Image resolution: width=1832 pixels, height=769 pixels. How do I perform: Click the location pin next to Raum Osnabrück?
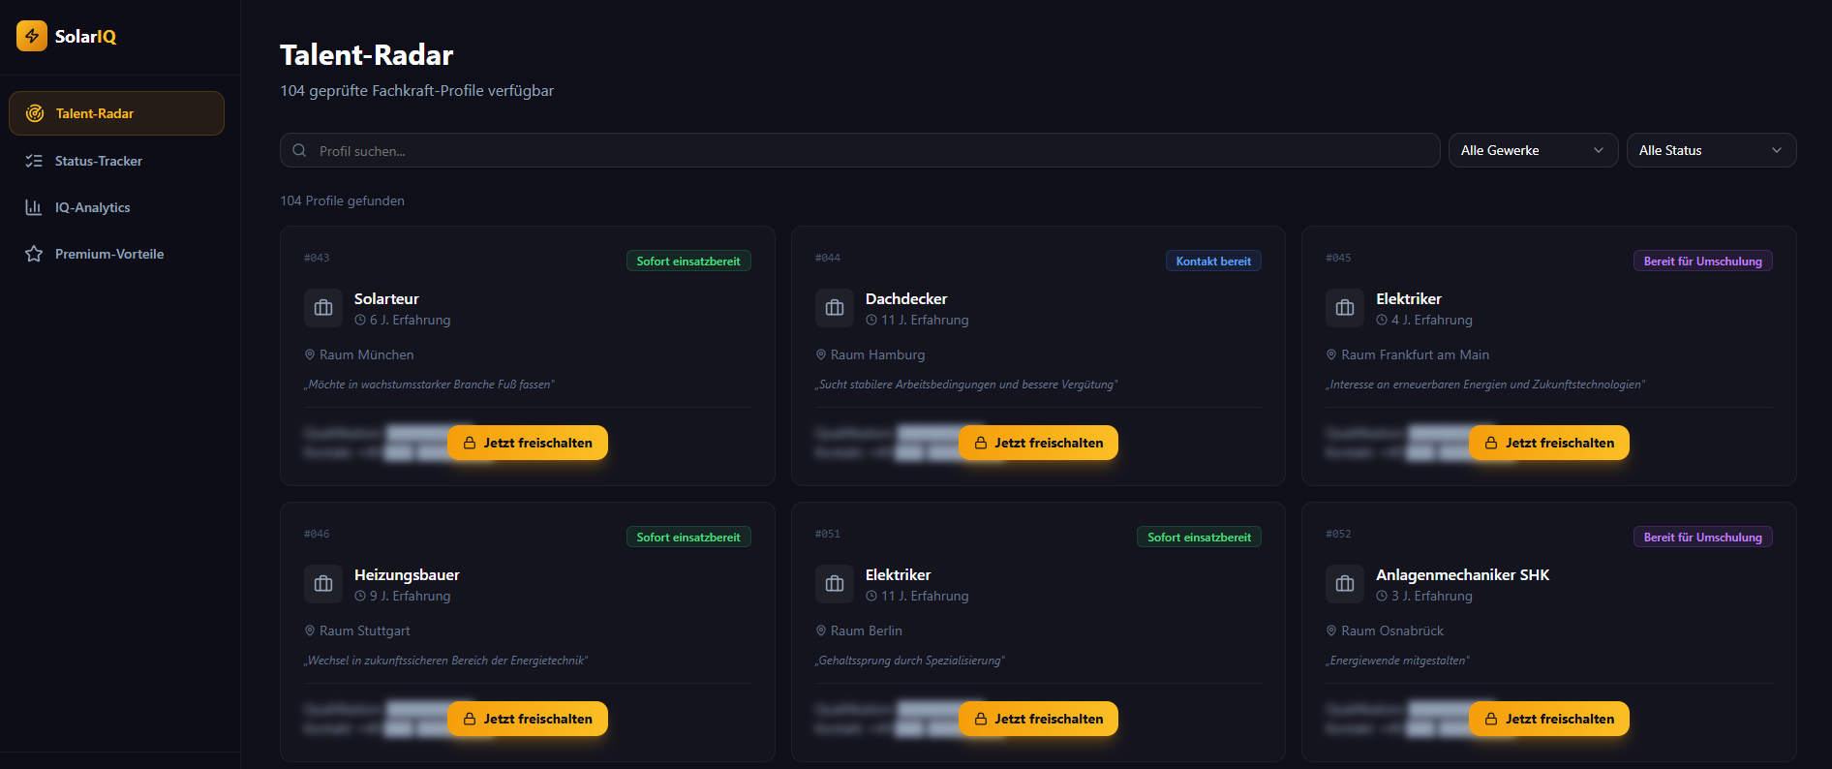[1331, 631]
